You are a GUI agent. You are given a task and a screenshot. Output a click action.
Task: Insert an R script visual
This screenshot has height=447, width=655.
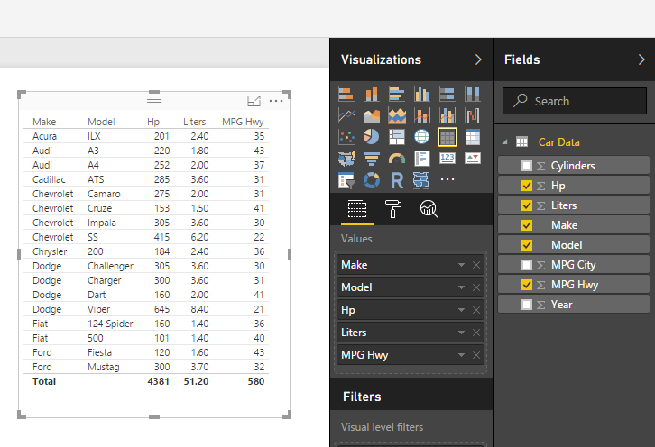pos(396,180)
